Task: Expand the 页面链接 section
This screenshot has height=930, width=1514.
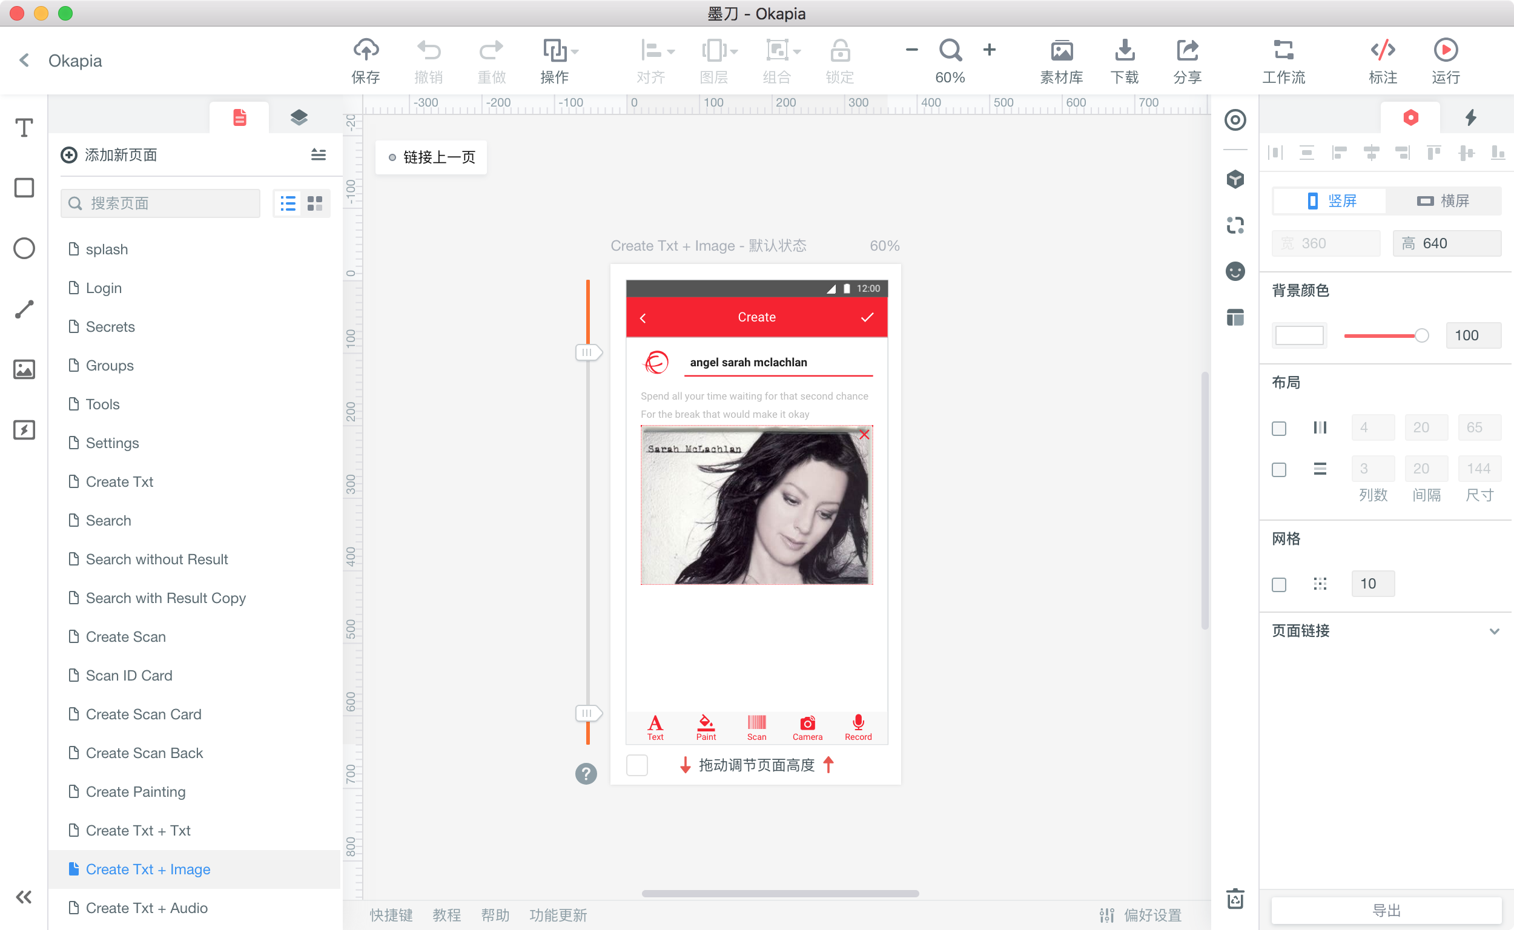Action: tap(1494, 631)
